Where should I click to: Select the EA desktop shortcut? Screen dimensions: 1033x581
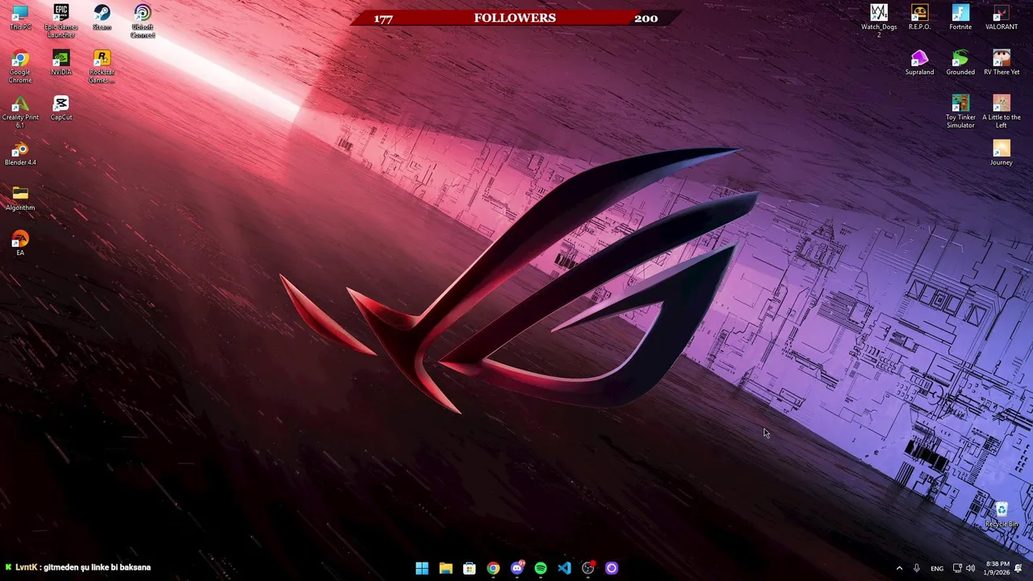click(20, 244)
